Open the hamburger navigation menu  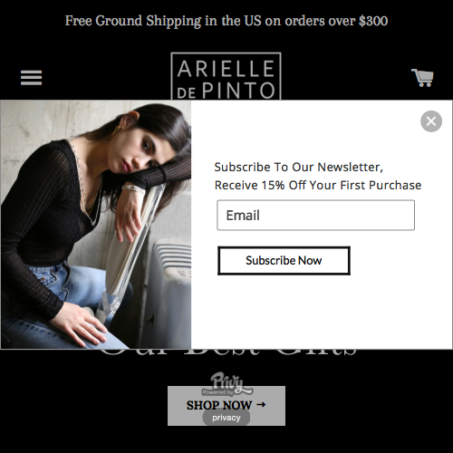(31, 78)
